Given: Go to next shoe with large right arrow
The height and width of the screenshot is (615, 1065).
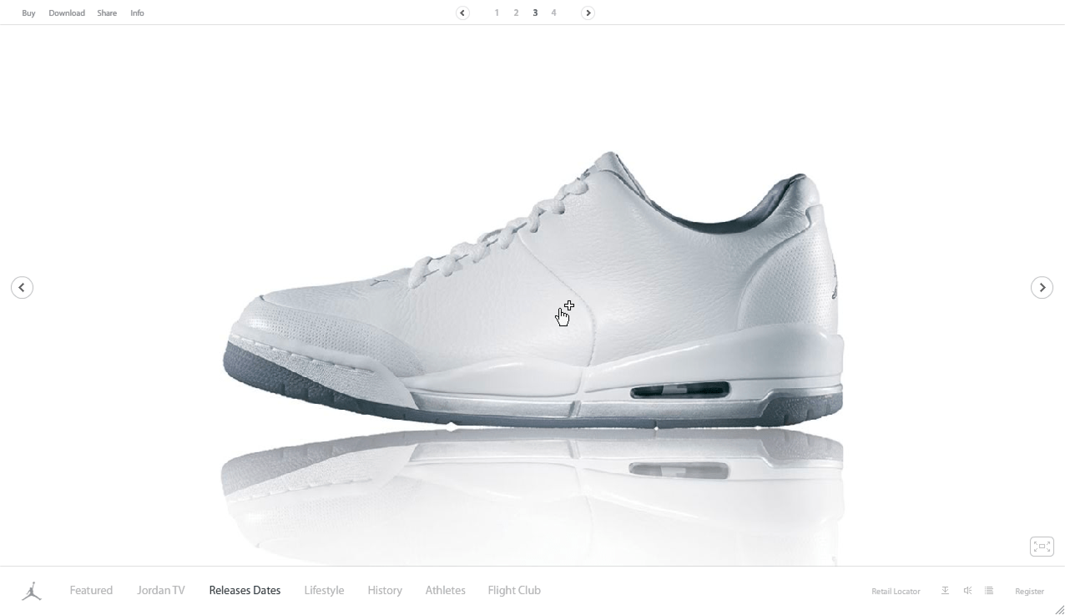Looking at the screenshot, I should [x=1041, y=287].
